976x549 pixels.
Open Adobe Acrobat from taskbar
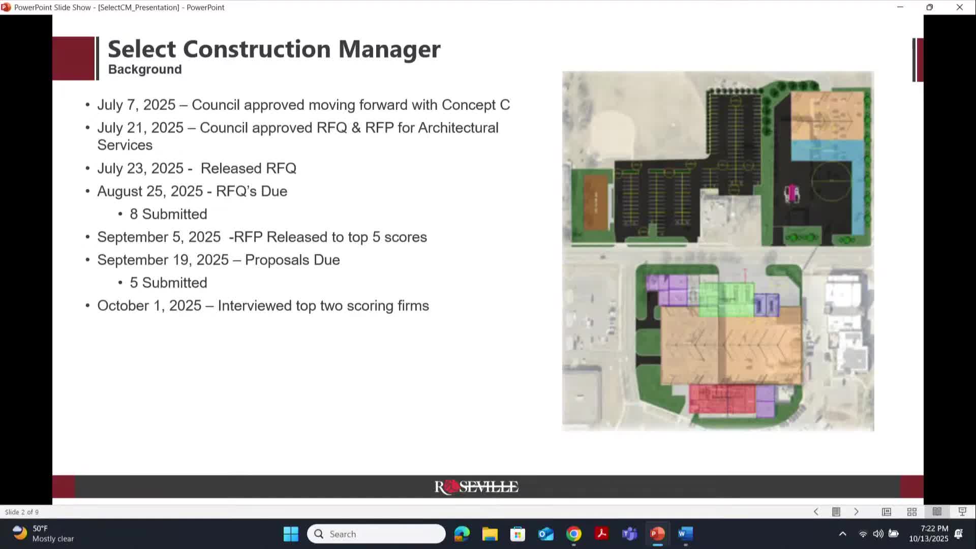[602, 534]
